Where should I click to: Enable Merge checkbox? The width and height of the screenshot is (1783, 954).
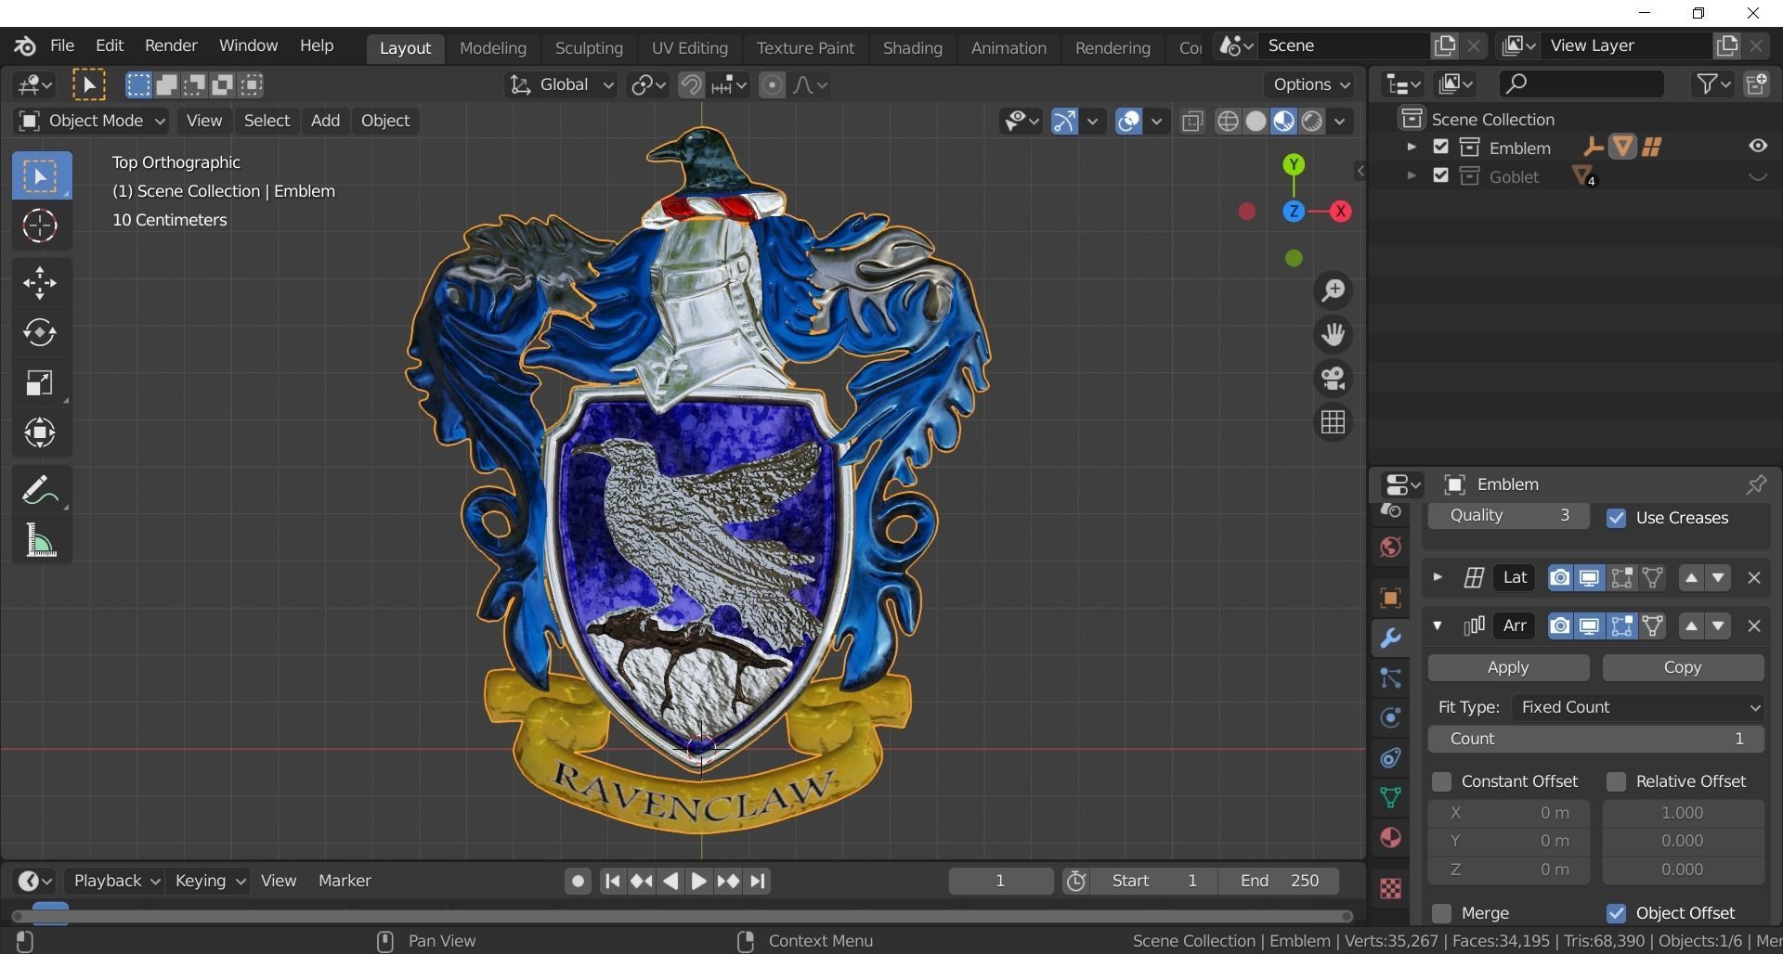coord(1441,913)
